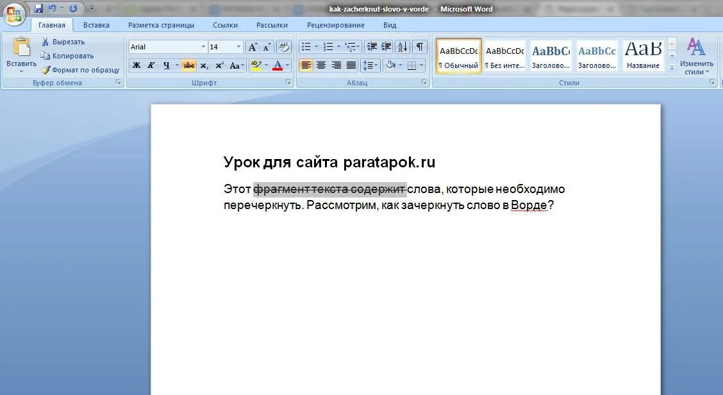723x395 pixels.
Task: Open the change case Aa menu
Action: click(x=237, y=65)
